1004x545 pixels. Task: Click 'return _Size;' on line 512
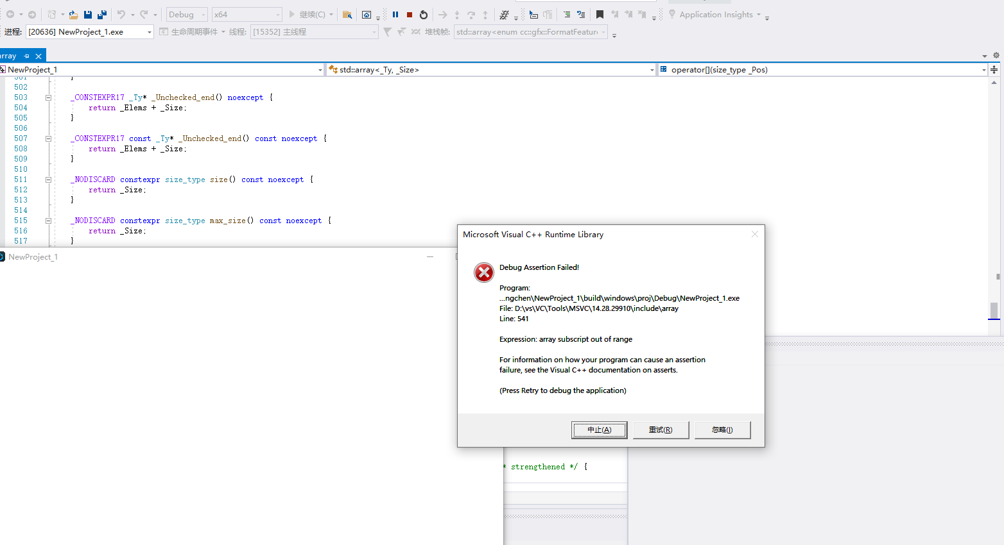117,190
